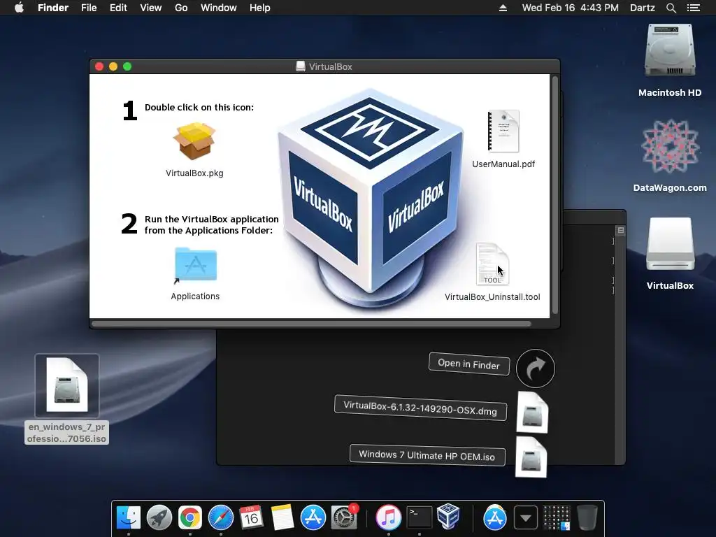Zoom the VirtualBox window with green button

tap(127, 66)
